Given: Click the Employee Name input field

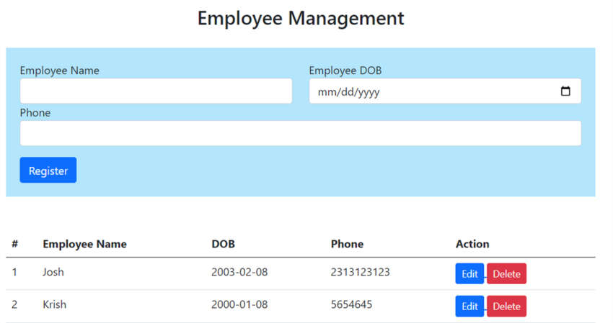Looking at the screenshot, I should tap(156, 91).
